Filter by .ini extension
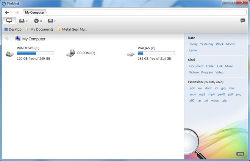The image size is (250, 161). [216, 88]
